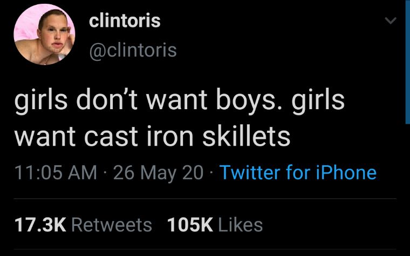
Task: Click the "26 May 20" date
Action: pyautogui.click(x=158, y=173)
